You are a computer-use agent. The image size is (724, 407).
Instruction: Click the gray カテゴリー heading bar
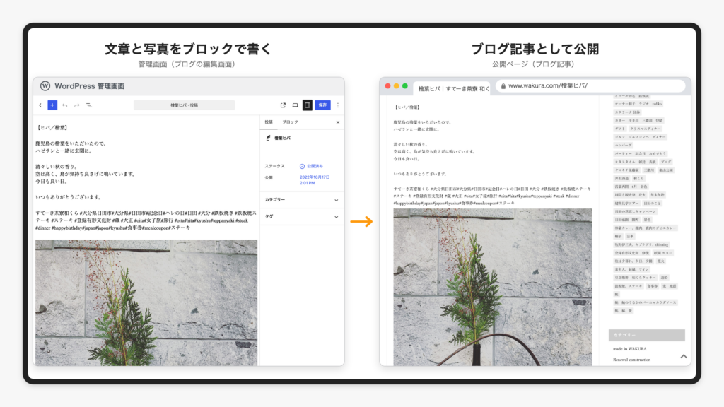tap(646, 335)
